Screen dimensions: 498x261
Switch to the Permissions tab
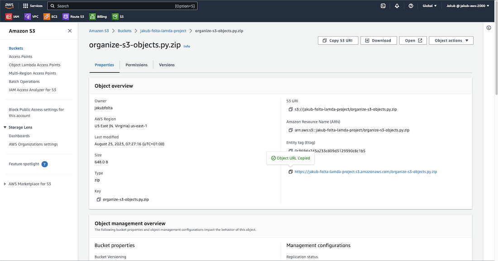(x=136, y=65)
